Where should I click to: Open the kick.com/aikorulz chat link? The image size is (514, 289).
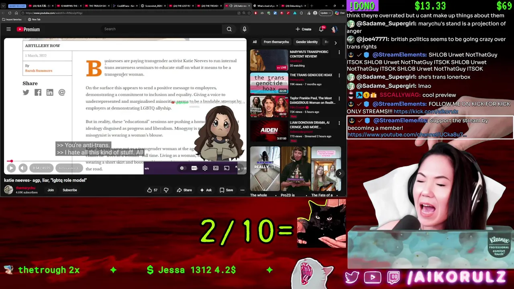click(x=426, y=111)
